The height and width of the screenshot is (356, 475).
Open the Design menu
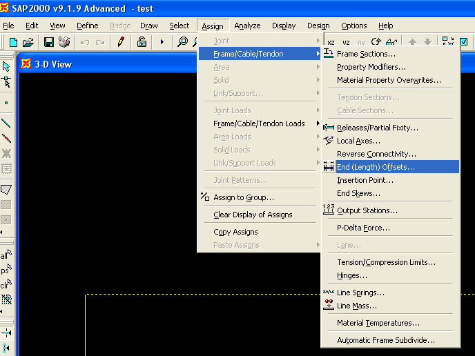[x=318, y=26]
